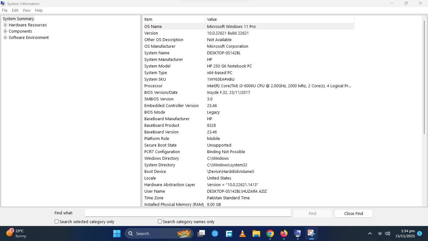Open the volume control in system tray
The height and width of the screenshot is (241, 428).
(x=388, y=233)
